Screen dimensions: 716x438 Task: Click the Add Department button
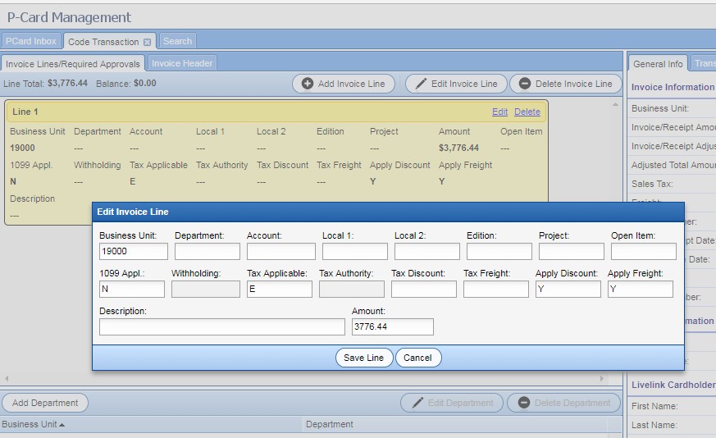(x=45, y=403)
